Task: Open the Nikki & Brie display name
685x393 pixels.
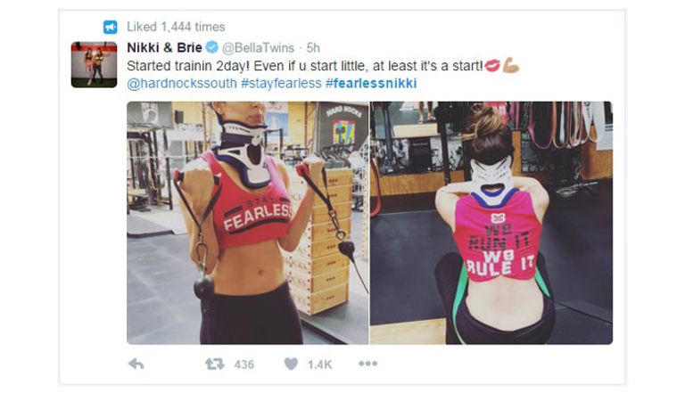Action: (x=164, y=47)
